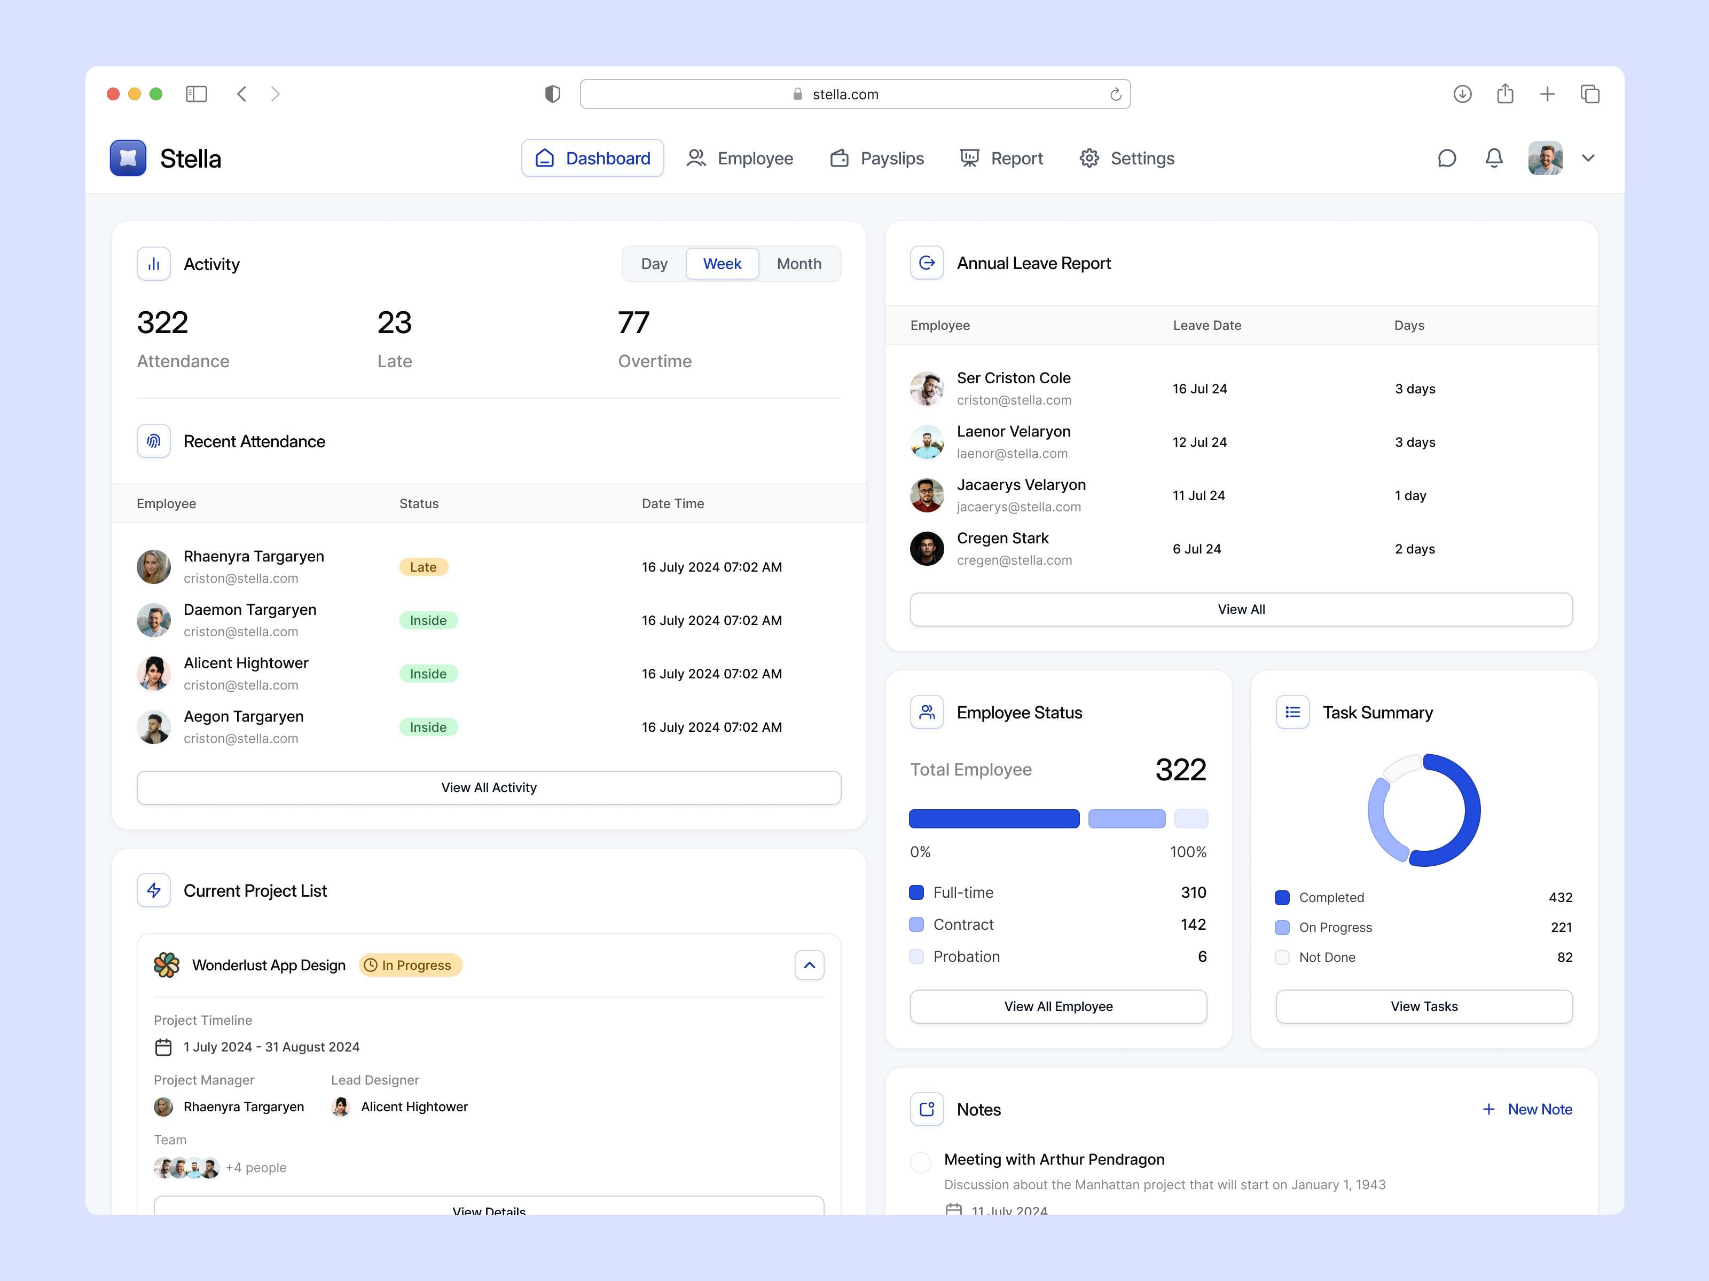This screenshot has width=1709, height=1281.
Task: Open the Activity bar chart icon
Action: [154, 263]
